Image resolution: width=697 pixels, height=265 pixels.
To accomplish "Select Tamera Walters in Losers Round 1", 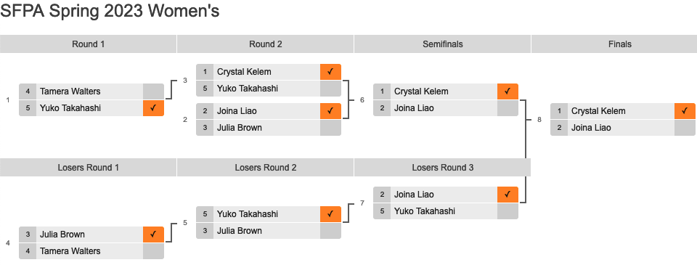I will [x=70, y=250].
